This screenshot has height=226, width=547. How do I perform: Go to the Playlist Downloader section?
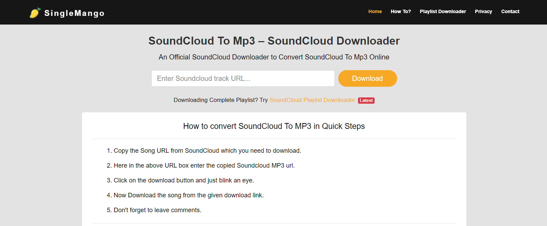point(443,11)
